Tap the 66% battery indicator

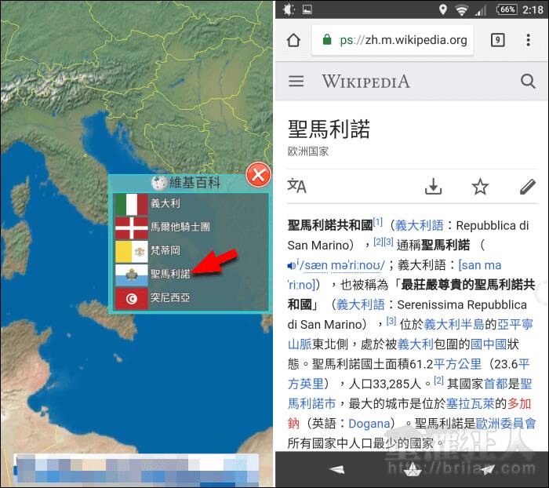pos(507,9)
